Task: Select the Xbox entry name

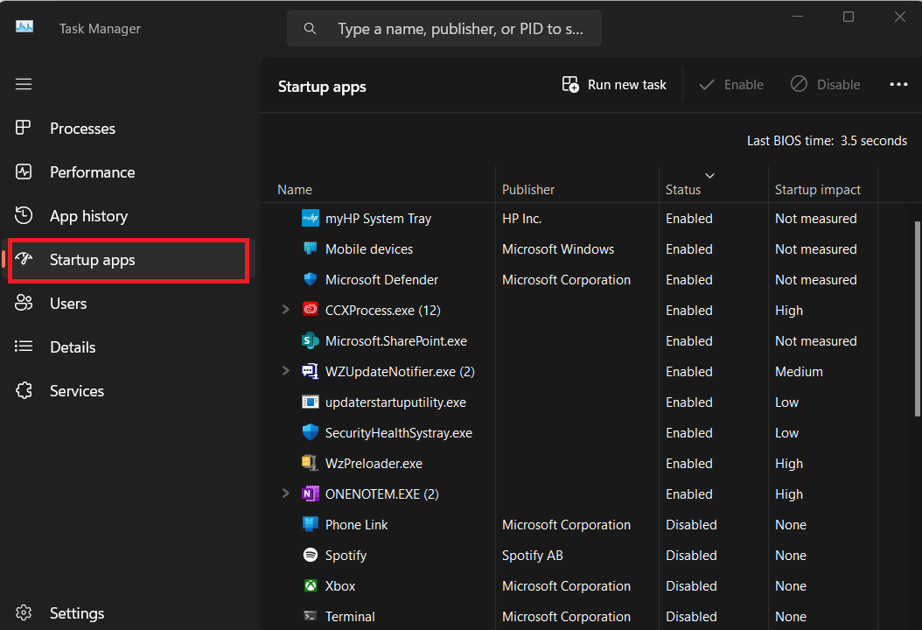Action: coord(340,586)
